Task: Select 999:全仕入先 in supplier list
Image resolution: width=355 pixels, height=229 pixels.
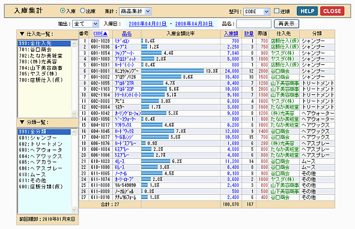Action: pyautogui.click(x=44, y=43)
